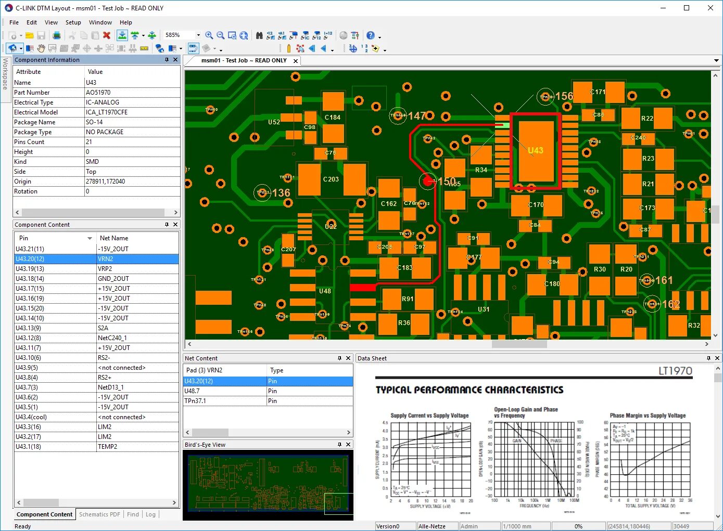This screenshot has height=531, width=723.
Task: Click the red X delete icon
Action: [107, 35]
